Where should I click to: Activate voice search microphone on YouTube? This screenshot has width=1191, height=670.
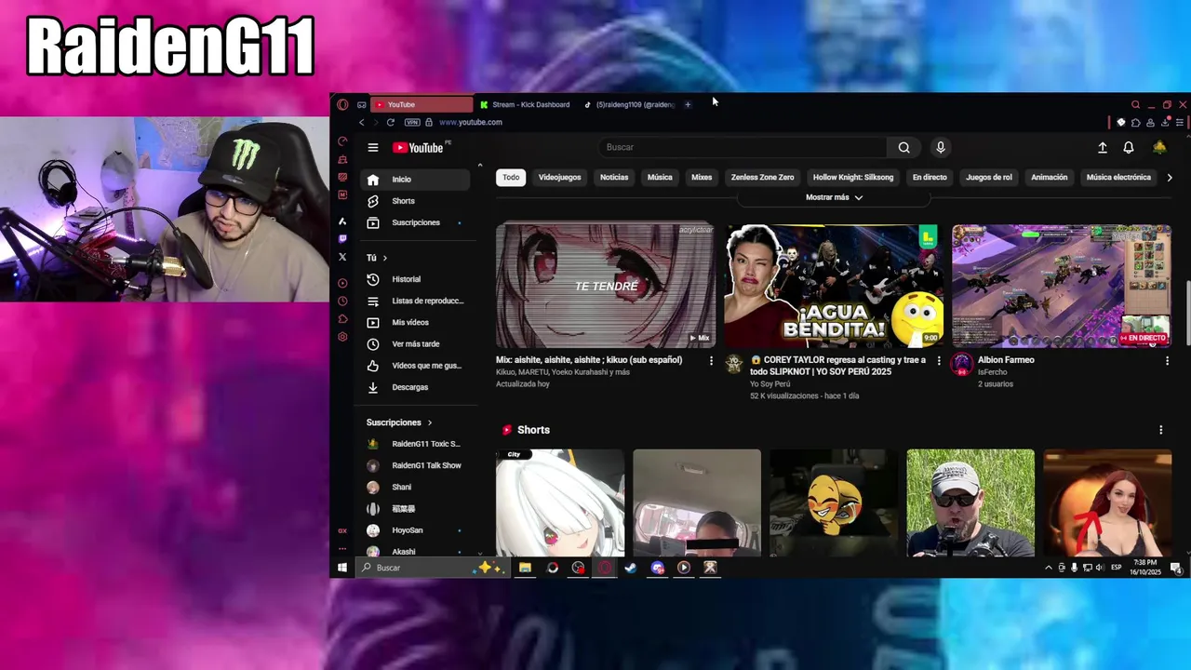coord(941,147)
